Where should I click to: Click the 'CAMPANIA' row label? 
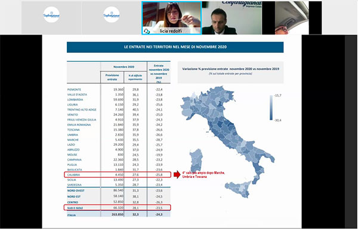(x=75, y=160)
